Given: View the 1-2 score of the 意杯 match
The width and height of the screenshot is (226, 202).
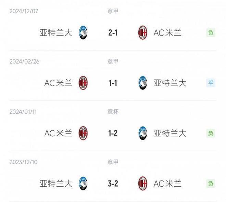Looking at the screenshot, I should pos(113,133).
